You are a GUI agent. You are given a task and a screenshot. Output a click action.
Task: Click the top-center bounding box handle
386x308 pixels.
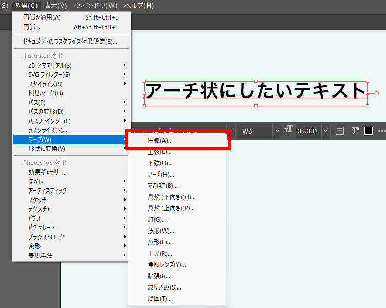click(x=256, y=81)
